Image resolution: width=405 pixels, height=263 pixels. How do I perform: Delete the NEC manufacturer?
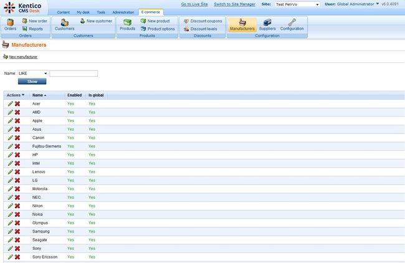17,198
